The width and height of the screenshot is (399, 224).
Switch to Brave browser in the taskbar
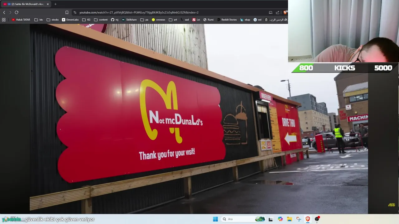pyautogui.click(x=308, y=219)
